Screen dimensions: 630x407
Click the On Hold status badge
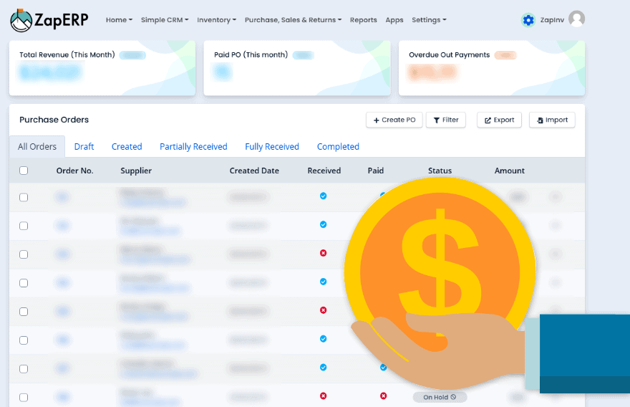tap(440, 397)
